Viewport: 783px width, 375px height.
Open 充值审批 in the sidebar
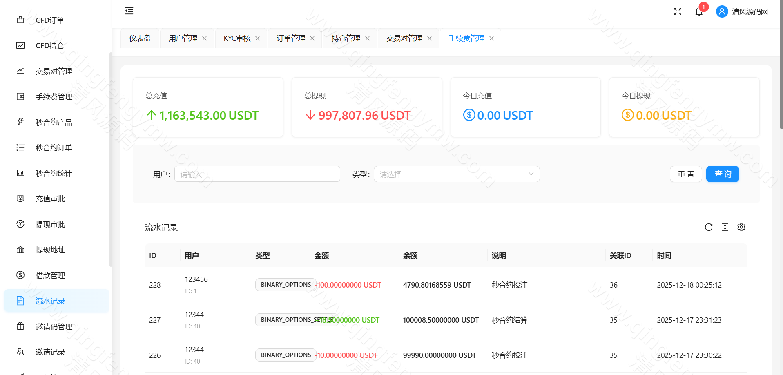point(51,199)
